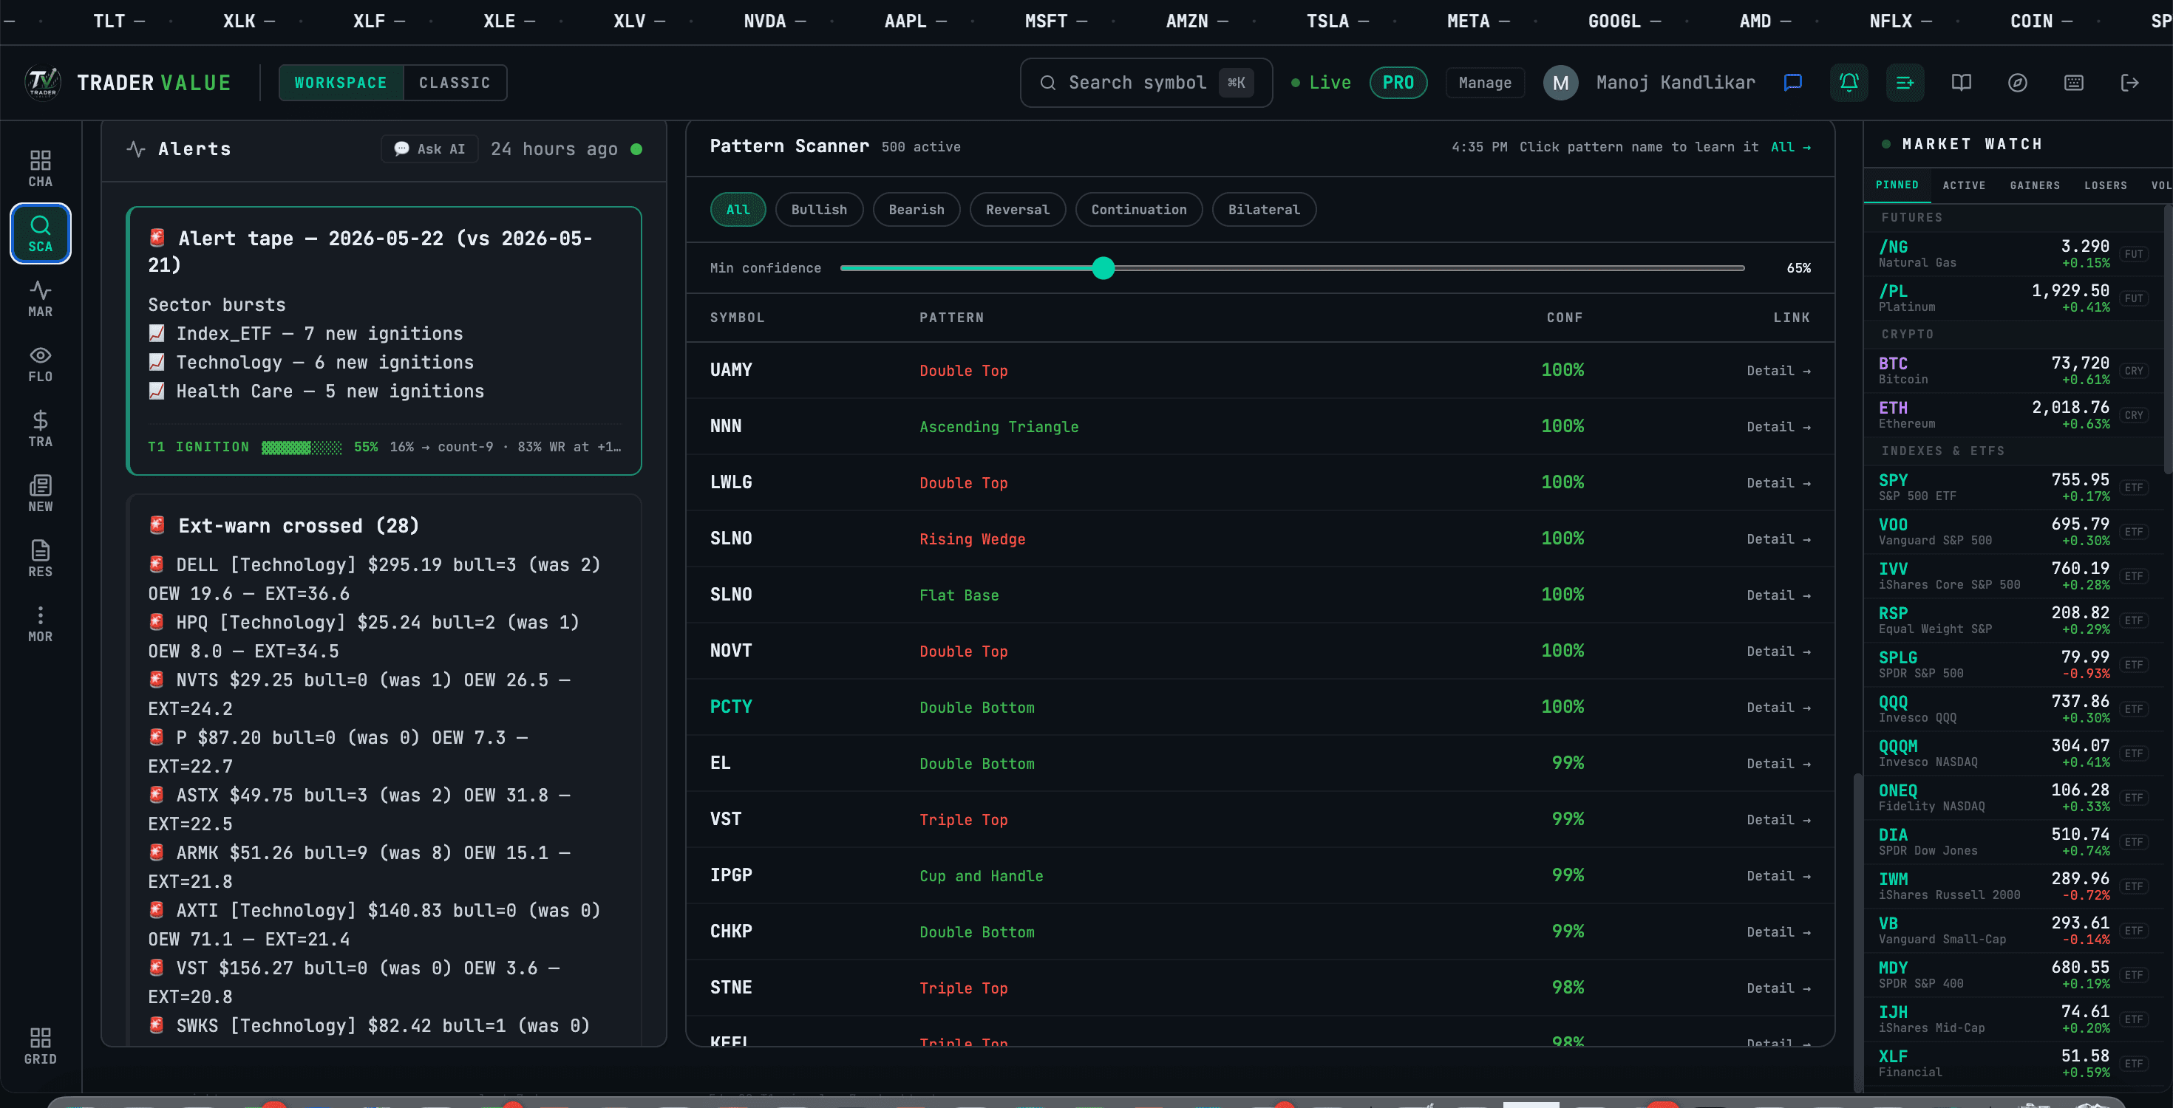Open Detail link for UAMY
Screen dimensions: 2173x1108
pyautogui.click(x=1778, y=370)
